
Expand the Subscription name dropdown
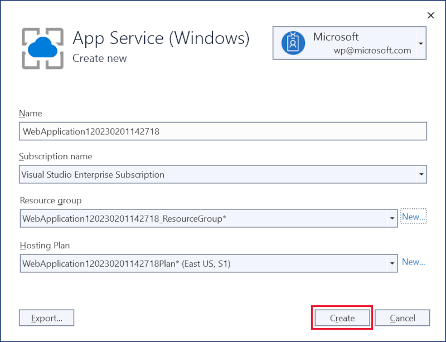pos(421,174)
